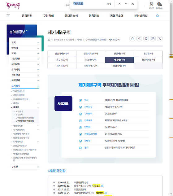Screen dimensions: 173x196
Task: Open 분야별정보 menu in top navigation
Action: click(141, 16)
